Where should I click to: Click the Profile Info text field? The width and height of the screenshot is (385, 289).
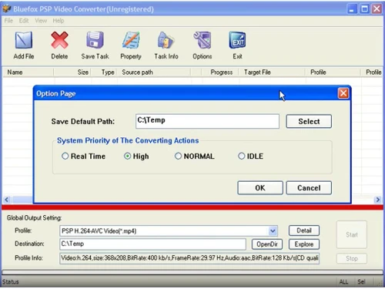(189, 258)
